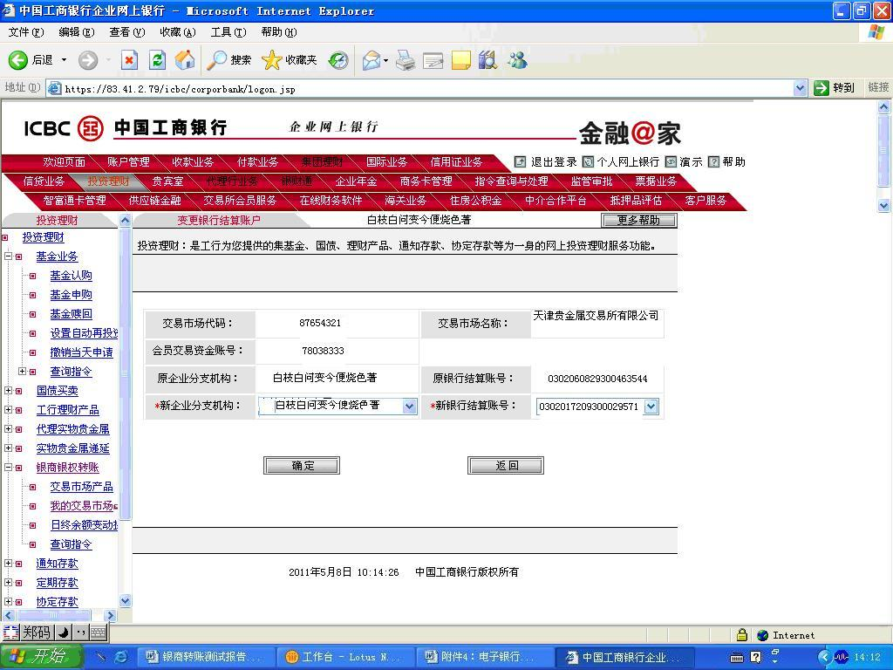Open the 文件 menu

[x=26, y=32]
